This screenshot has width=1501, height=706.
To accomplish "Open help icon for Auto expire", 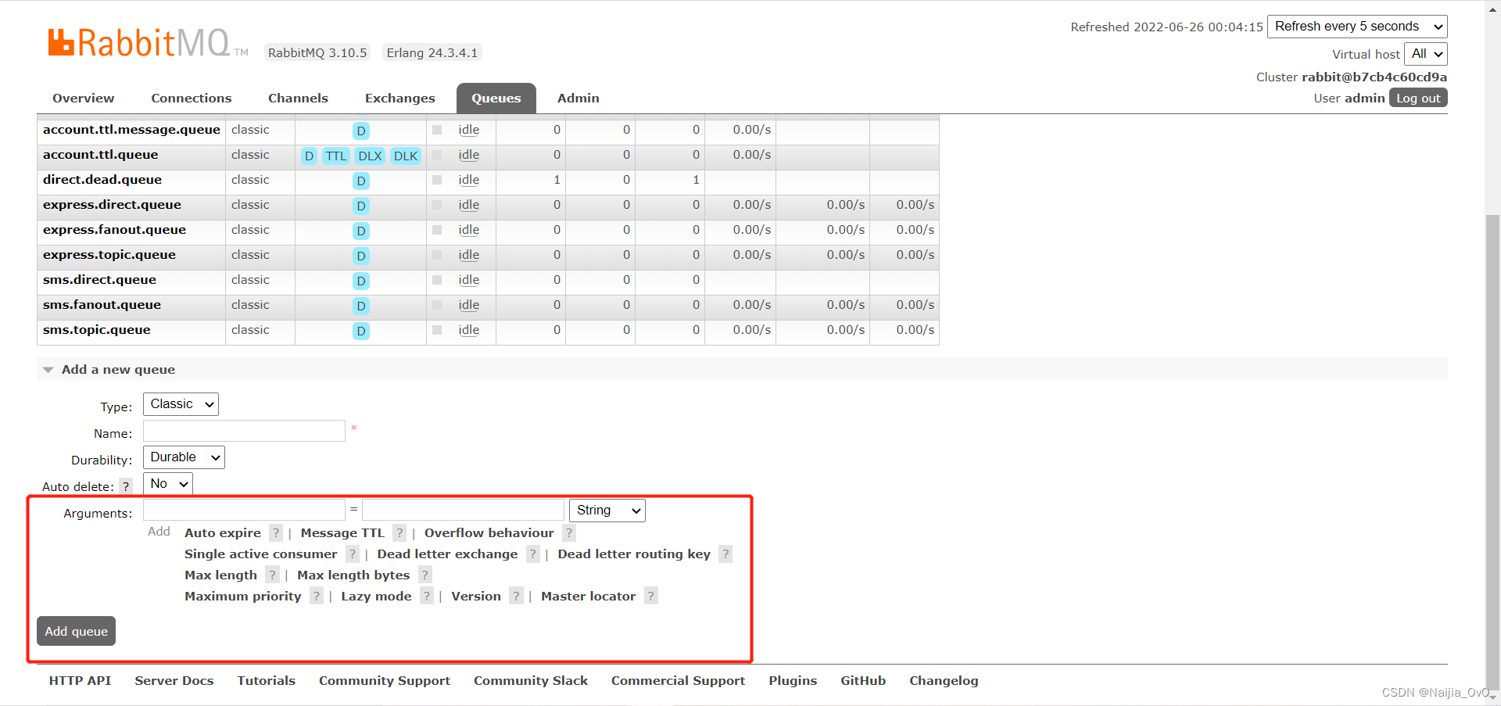I will coord(276,533).
